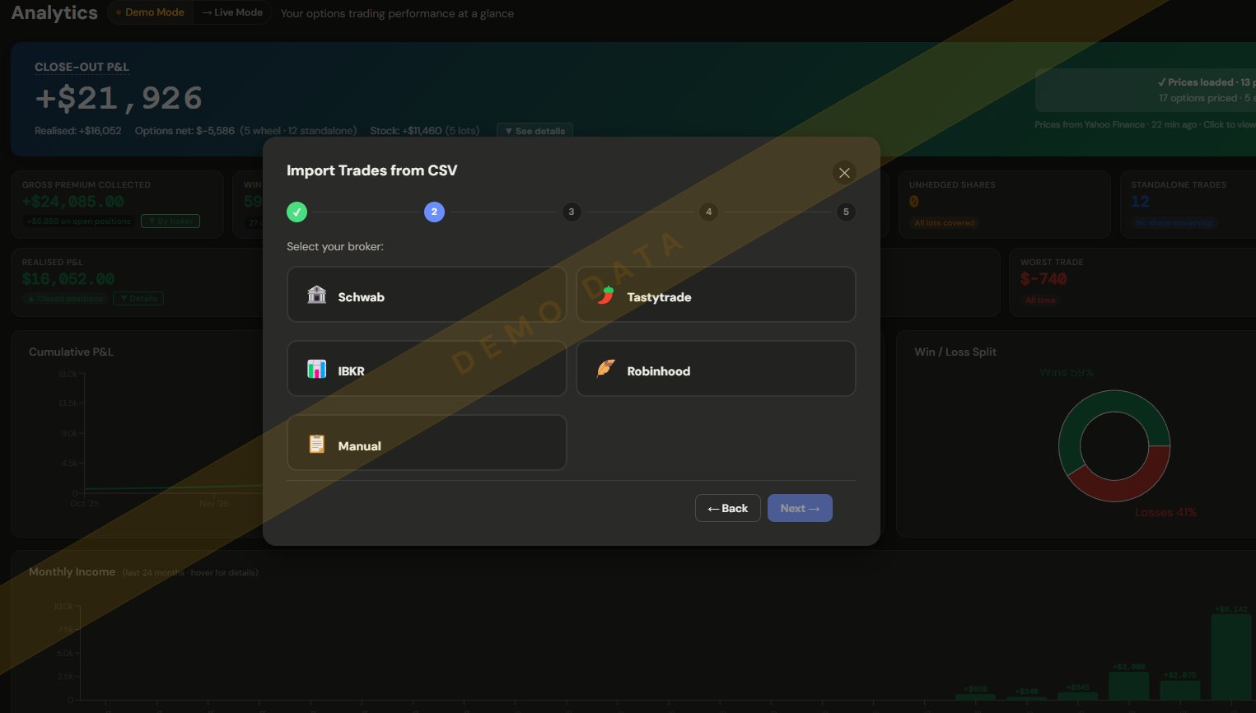The width and height of the screenshot is (1256, 713).
Task: Click the step 5 circle indicator
Action: click(846, 212)
